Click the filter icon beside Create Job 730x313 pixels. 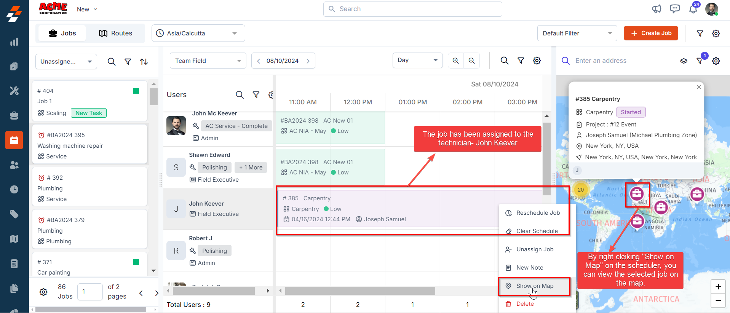click(x=700, y=34)
